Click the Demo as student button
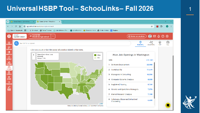This screenshot has width=200, height=113. point(136,36)
